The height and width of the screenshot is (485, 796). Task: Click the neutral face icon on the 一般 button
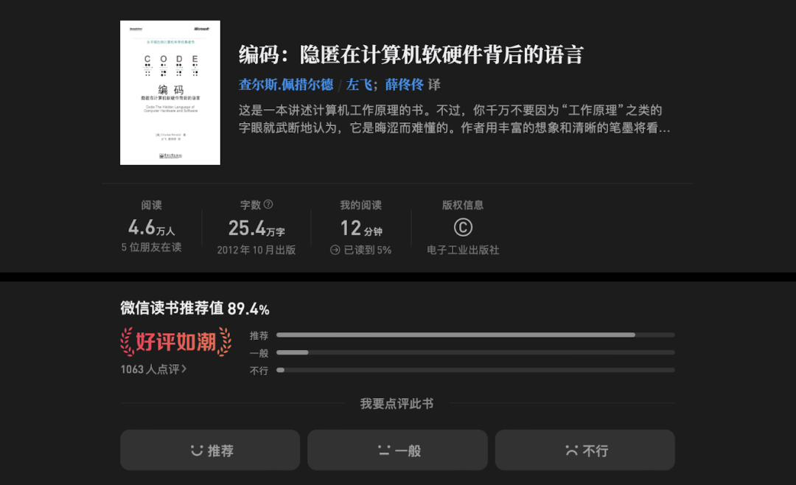click(x=383, y=450)
